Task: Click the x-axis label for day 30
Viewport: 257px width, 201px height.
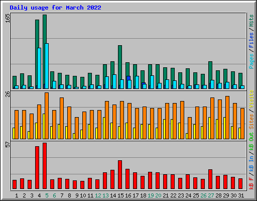Action: click(x=233, y=195)
